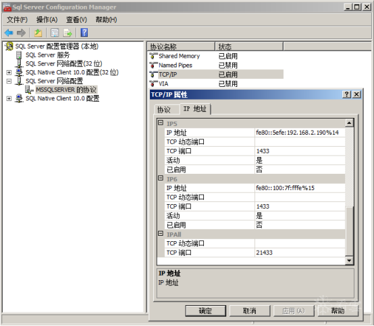Image resolution: width=374 pixels, height=326 pixels.
Task: Select the Shared Memory row
Action: click(215, 56)
